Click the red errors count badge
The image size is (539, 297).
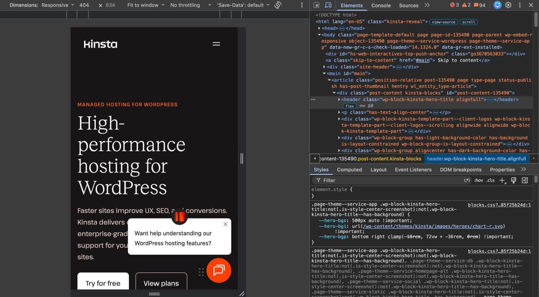pos(455,5)
